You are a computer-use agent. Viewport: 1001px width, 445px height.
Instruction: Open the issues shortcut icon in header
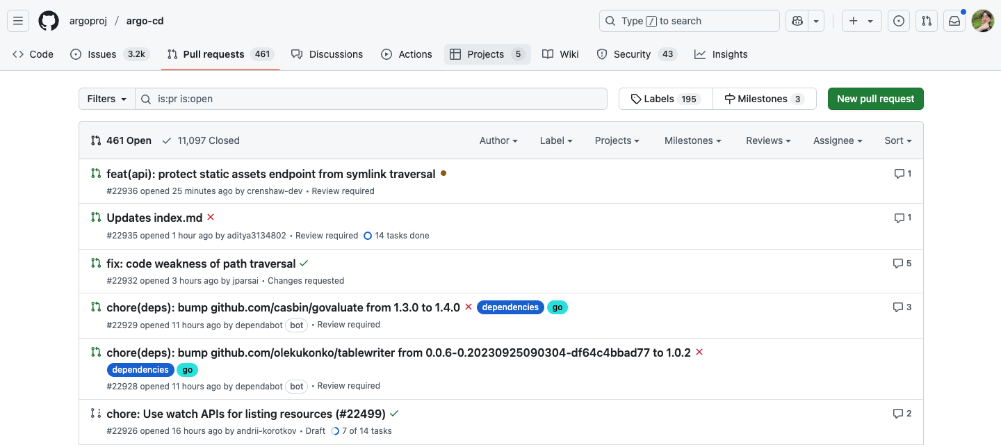click(899, 21)
